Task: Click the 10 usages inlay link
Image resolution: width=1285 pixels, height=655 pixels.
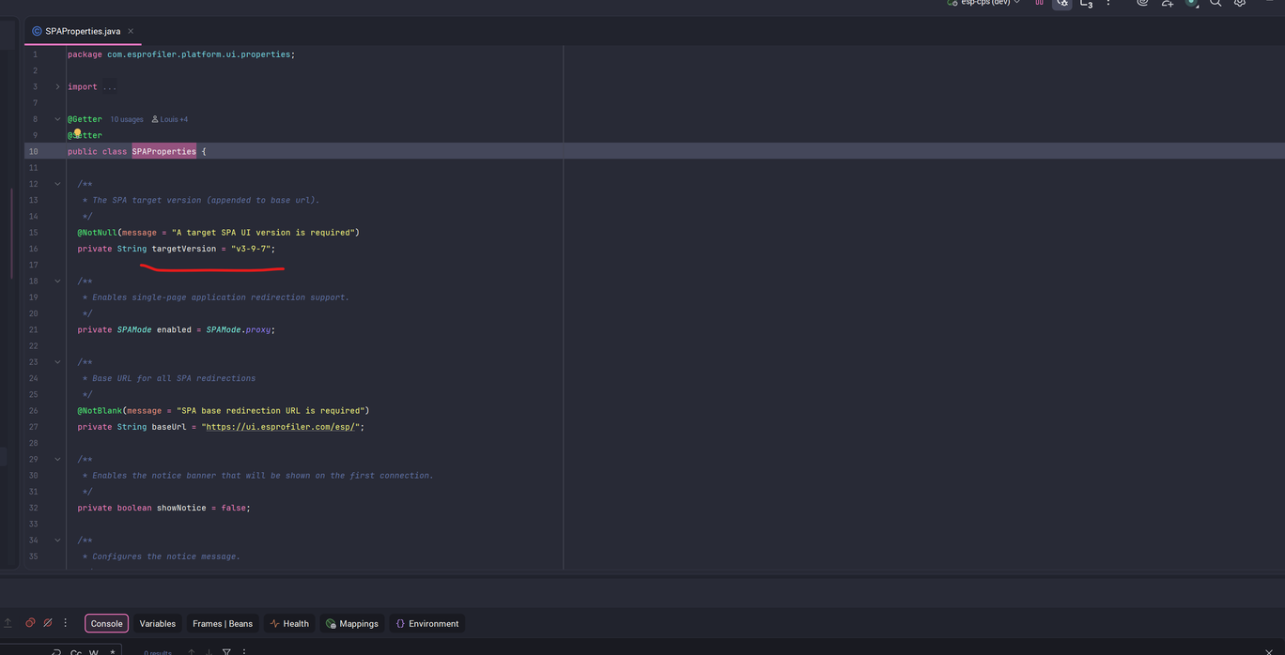Action: [x=127, y=120]
